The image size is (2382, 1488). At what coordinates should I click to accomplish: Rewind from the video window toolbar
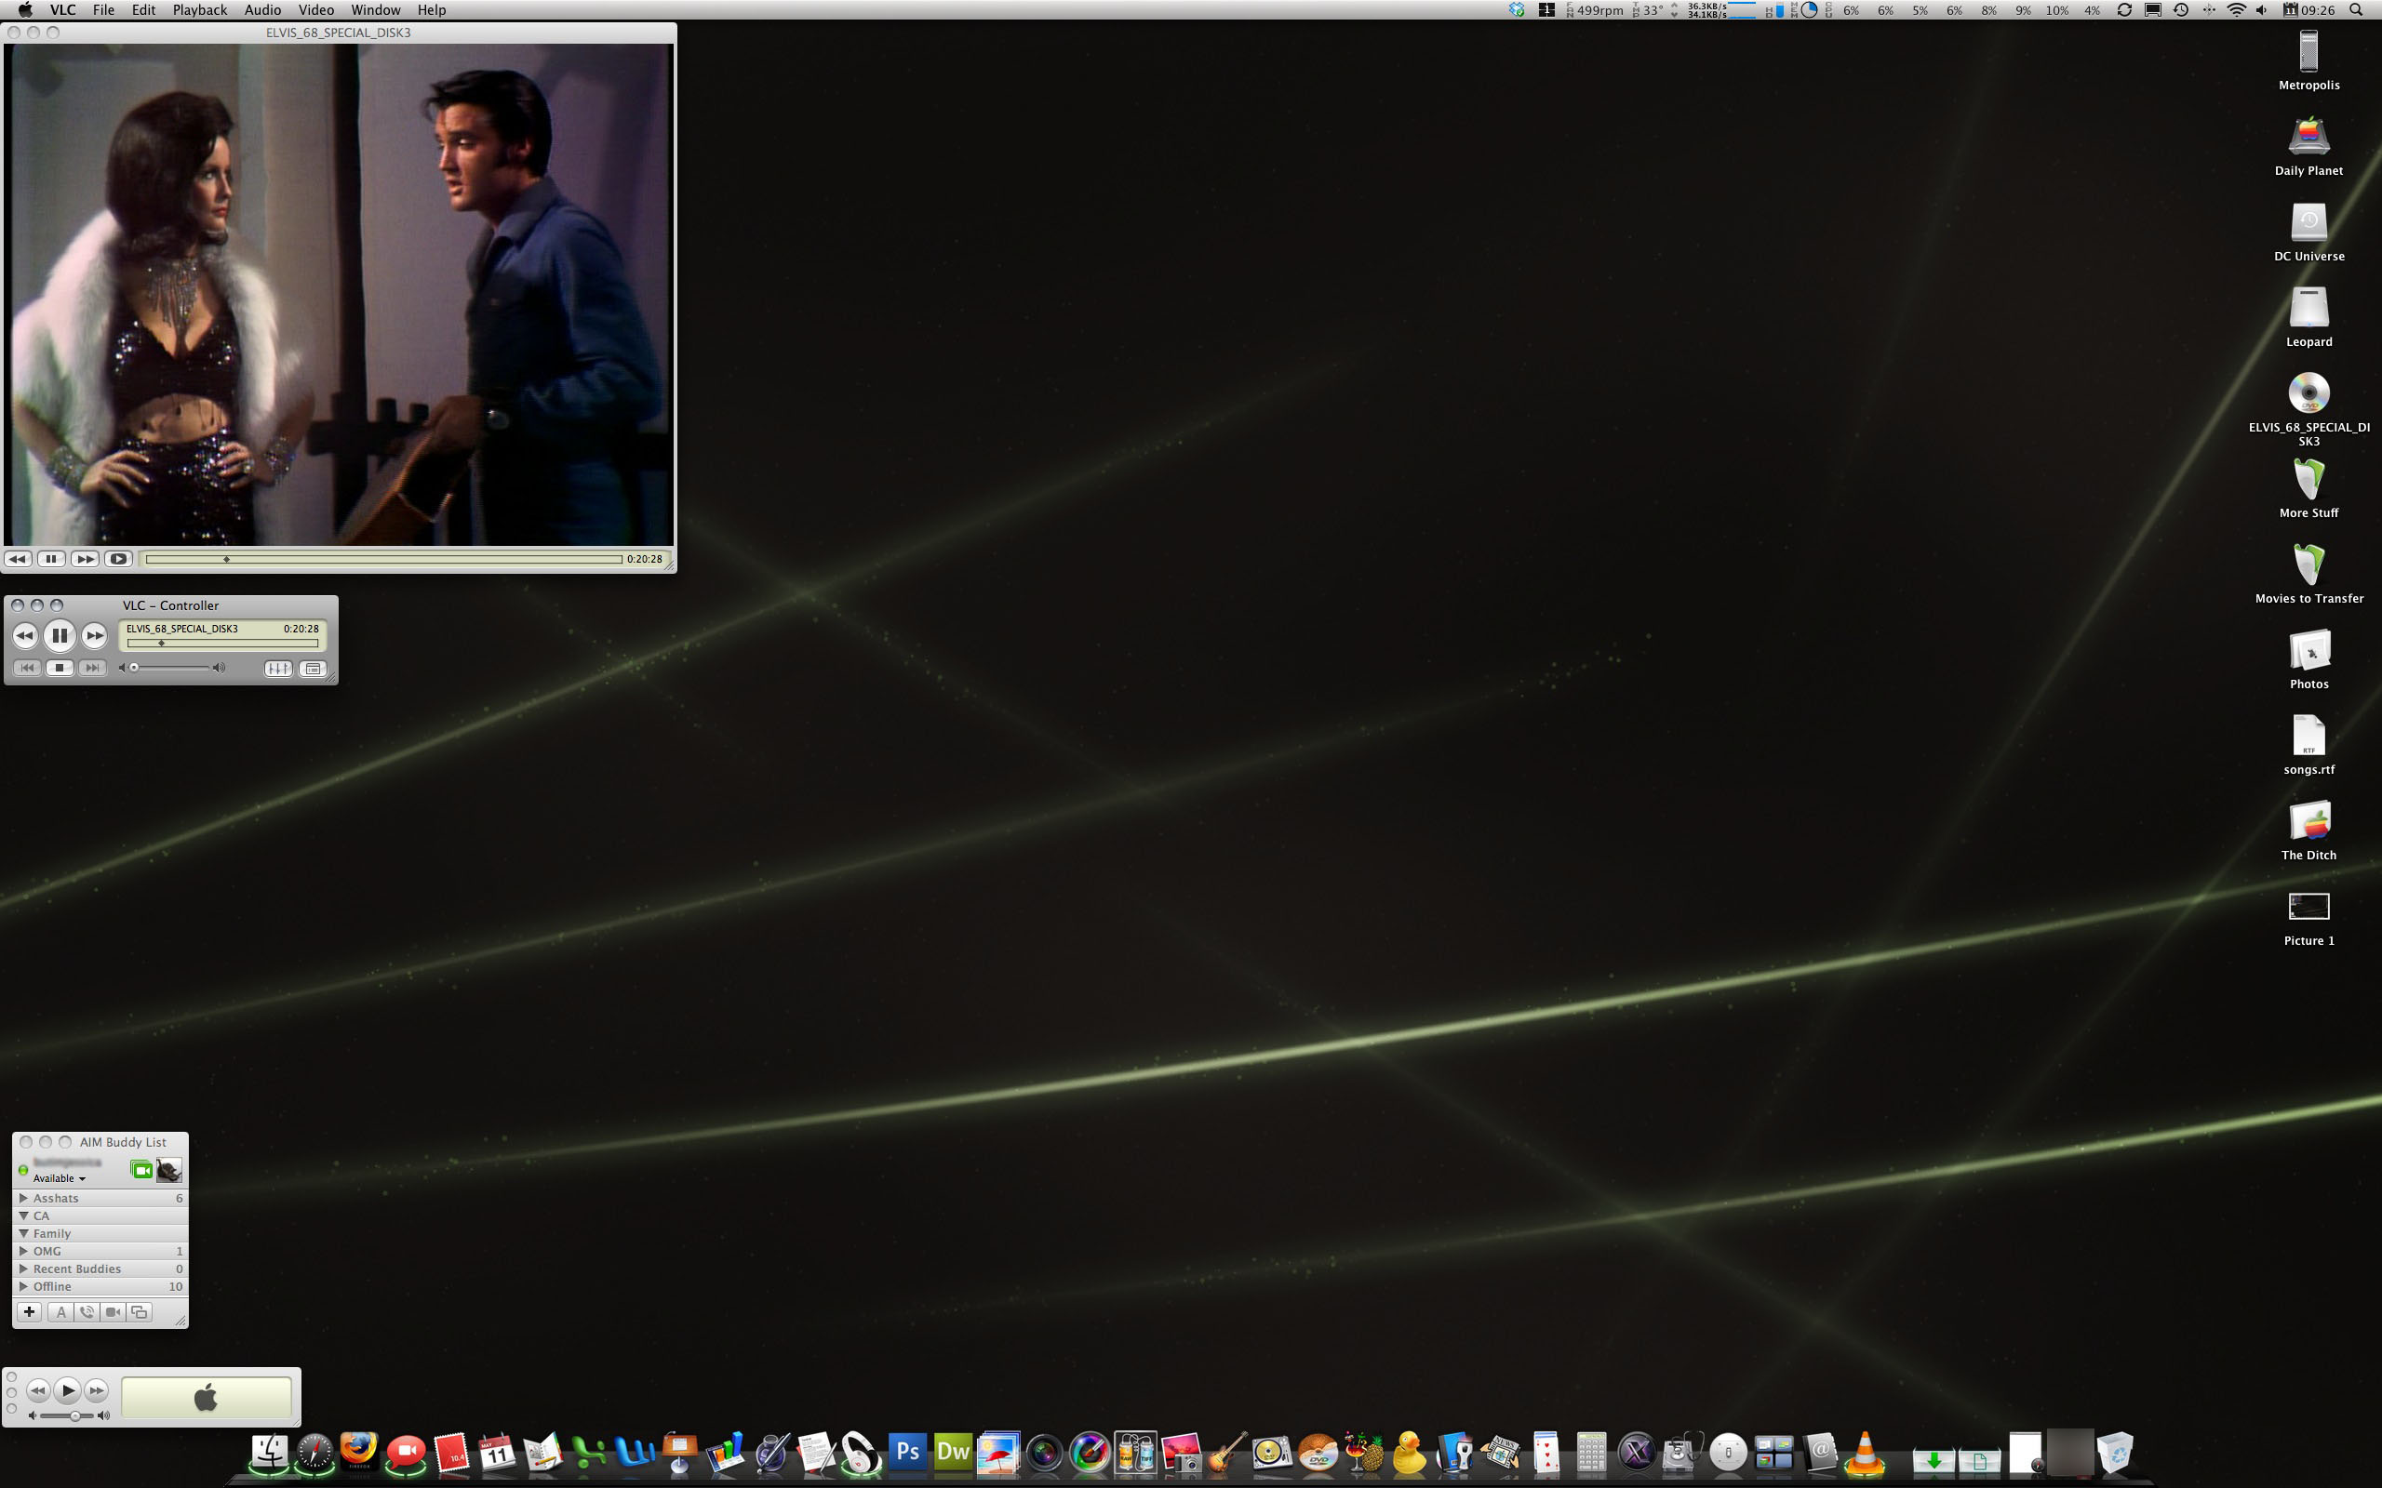click(x=18, y=559)
